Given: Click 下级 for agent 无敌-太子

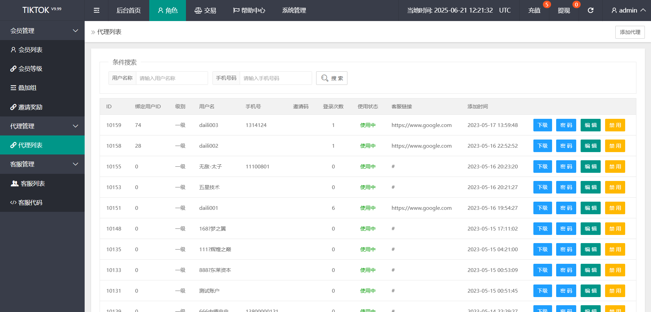Looking at the screenshot, I should coord(543,166).
